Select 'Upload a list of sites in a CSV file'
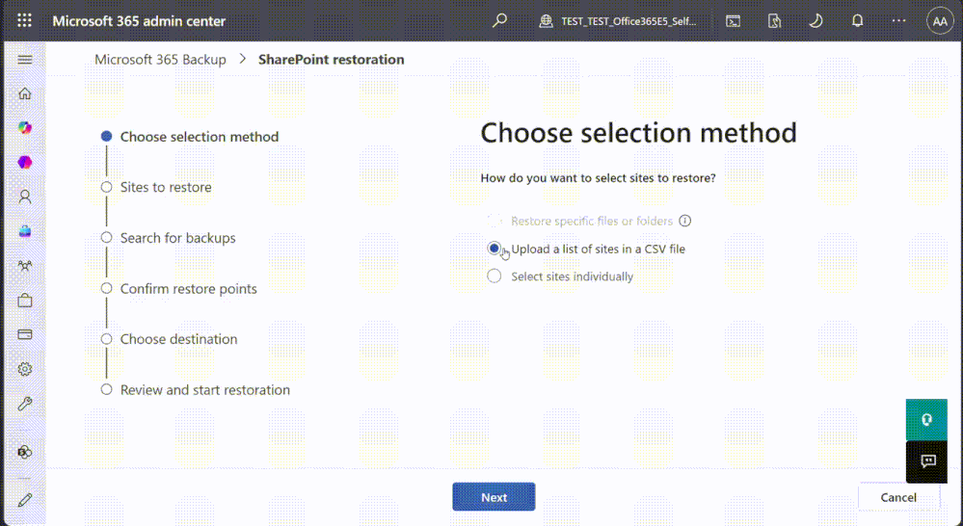This screenshot has height=526, width=963. point(495,249)
